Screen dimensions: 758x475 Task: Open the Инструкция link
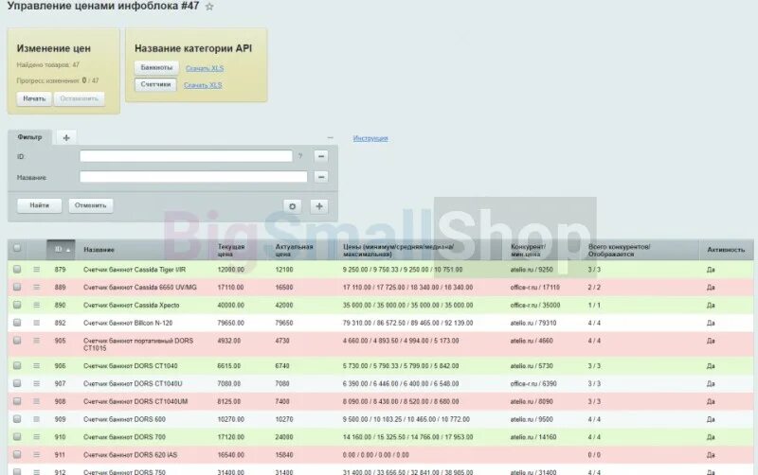tap(370, 138)
